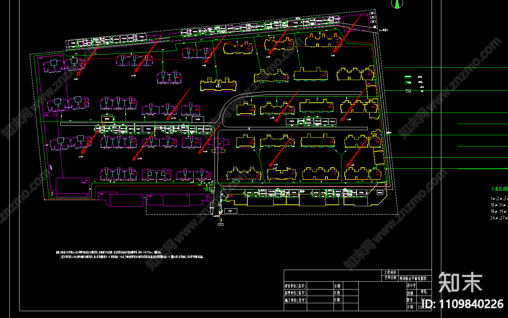Click the 设计号 field in title block
Screen dimensions: 508x318
(x=411, y=285)
